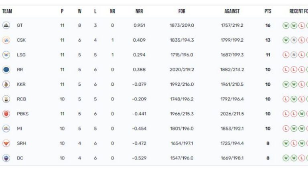Click the TEAM column header
This screenshot has height=173, width=308.
coord(7,11)
